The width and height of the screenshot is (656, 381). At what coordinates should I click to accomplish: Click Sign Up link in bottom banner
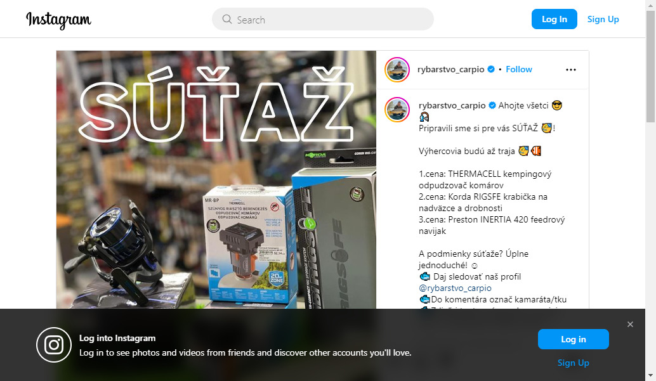(573, 363)
